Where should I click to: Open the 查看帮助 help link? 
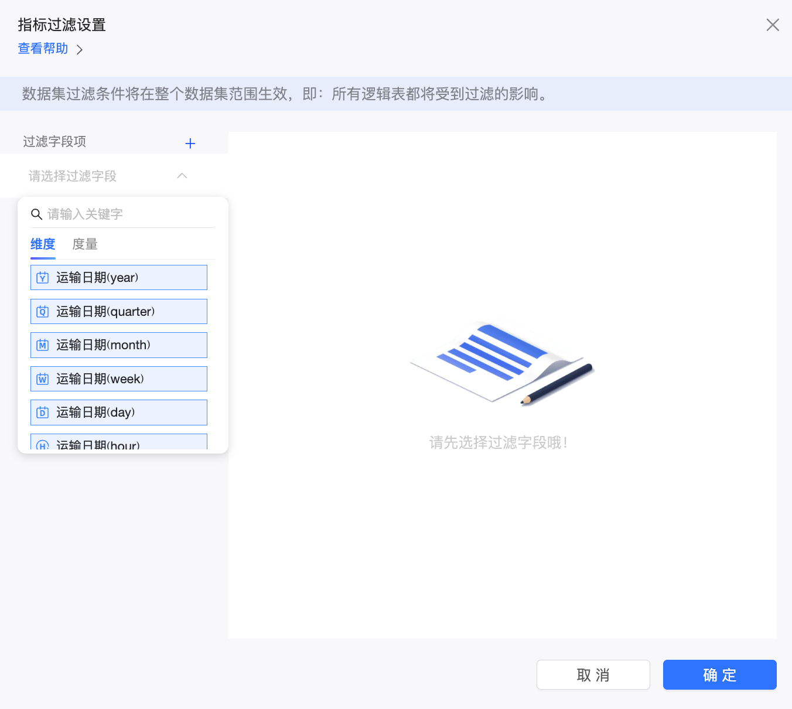43,49
